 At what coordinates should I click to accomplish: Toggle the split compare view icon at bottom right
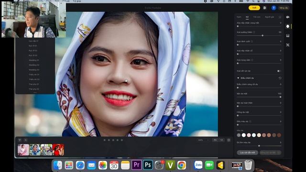pyautogui.click(x=229, y=140)
